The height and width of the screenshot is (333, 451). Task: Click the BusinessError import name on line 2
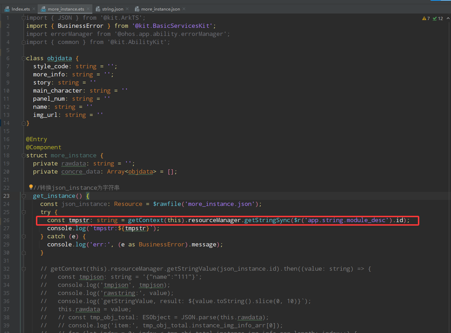[x=80, y=26]
